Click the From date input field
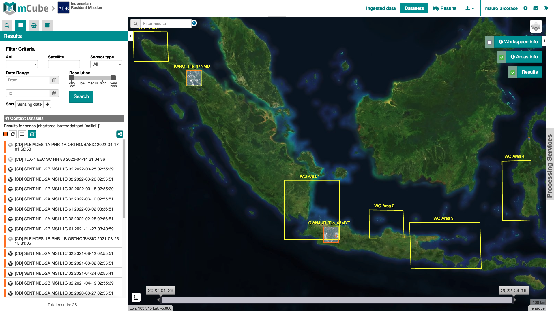The height and width of the screenshot is (311, 554). click(x=28, y=80)
